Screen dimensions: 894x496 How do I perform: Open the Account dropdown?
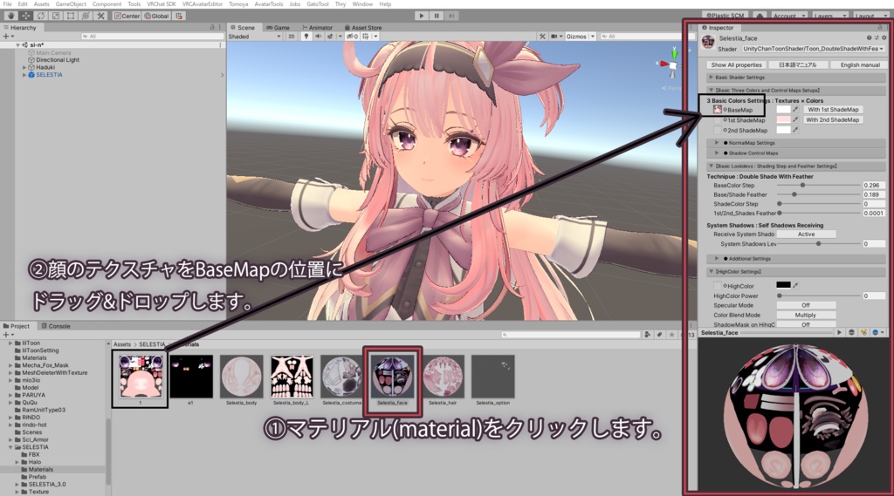tap(789, 16)
